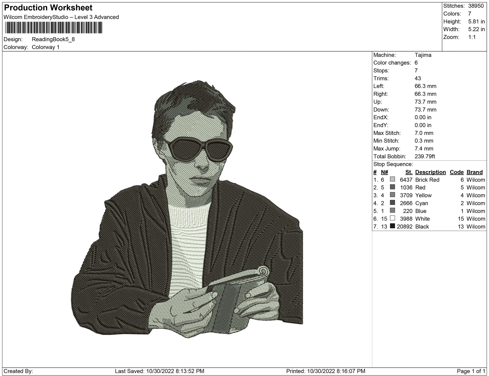Click the Black thread color swatch
489x376 pixels.
[x=392, y=226]
